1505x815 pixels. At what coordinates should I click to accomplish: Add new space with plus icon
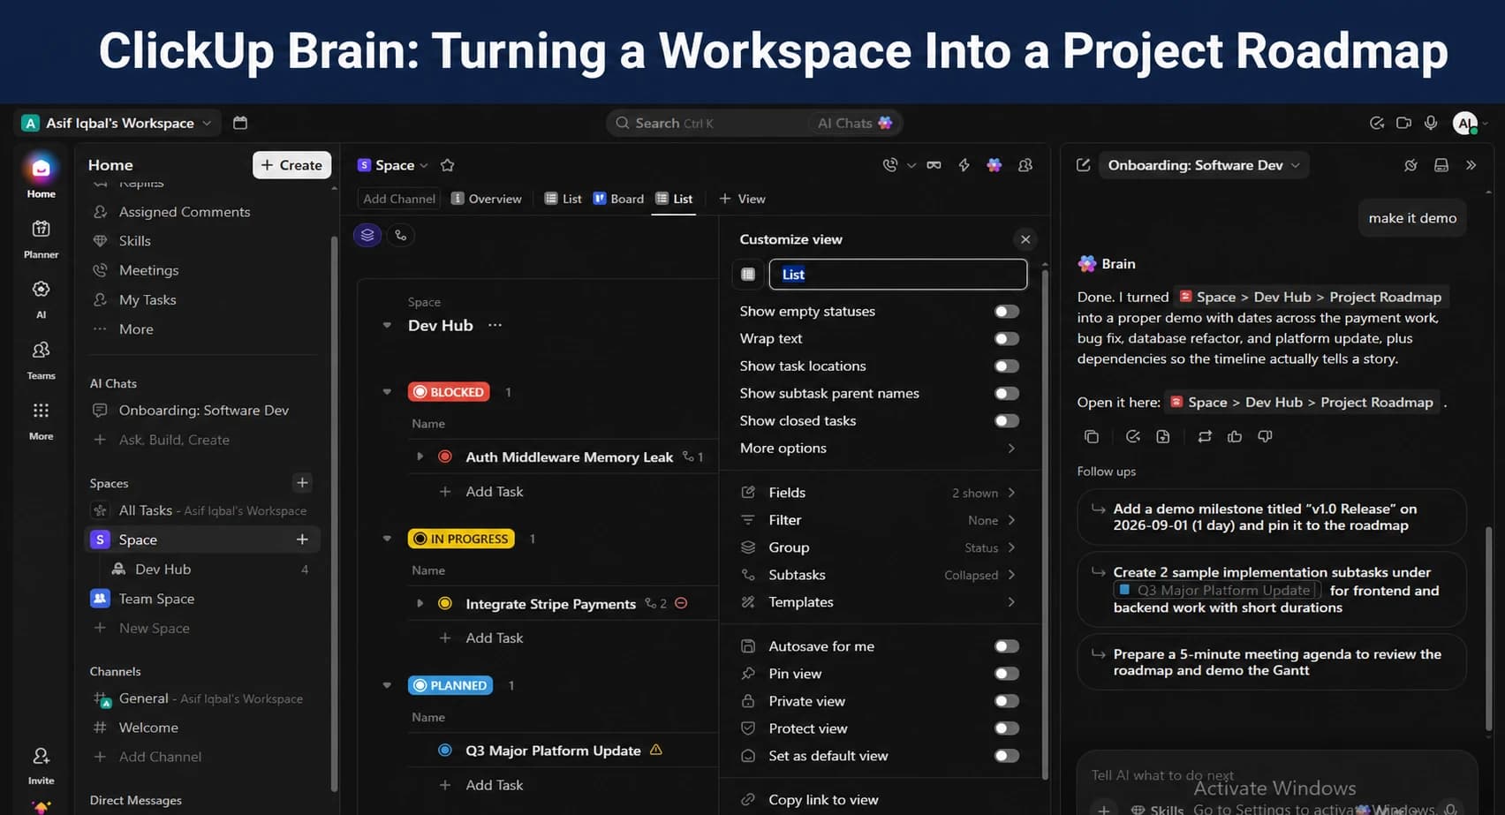302,482
